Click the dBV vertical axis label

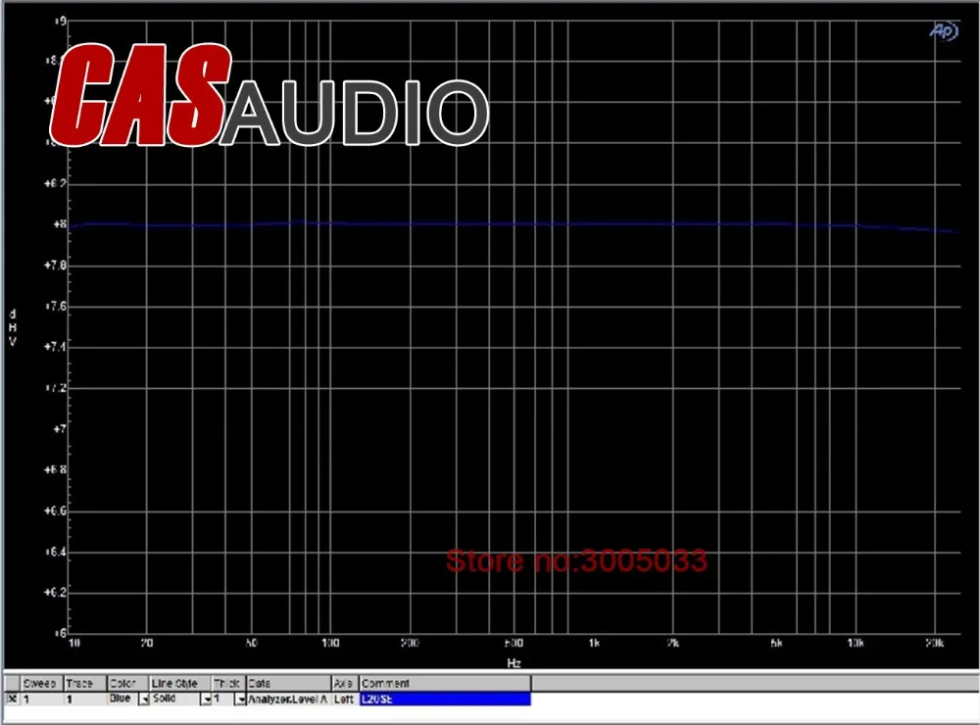(x=13, y=327)
